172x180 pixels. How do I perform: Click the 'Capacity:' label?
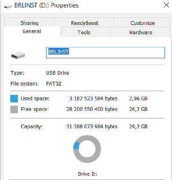tap(31, 126)
